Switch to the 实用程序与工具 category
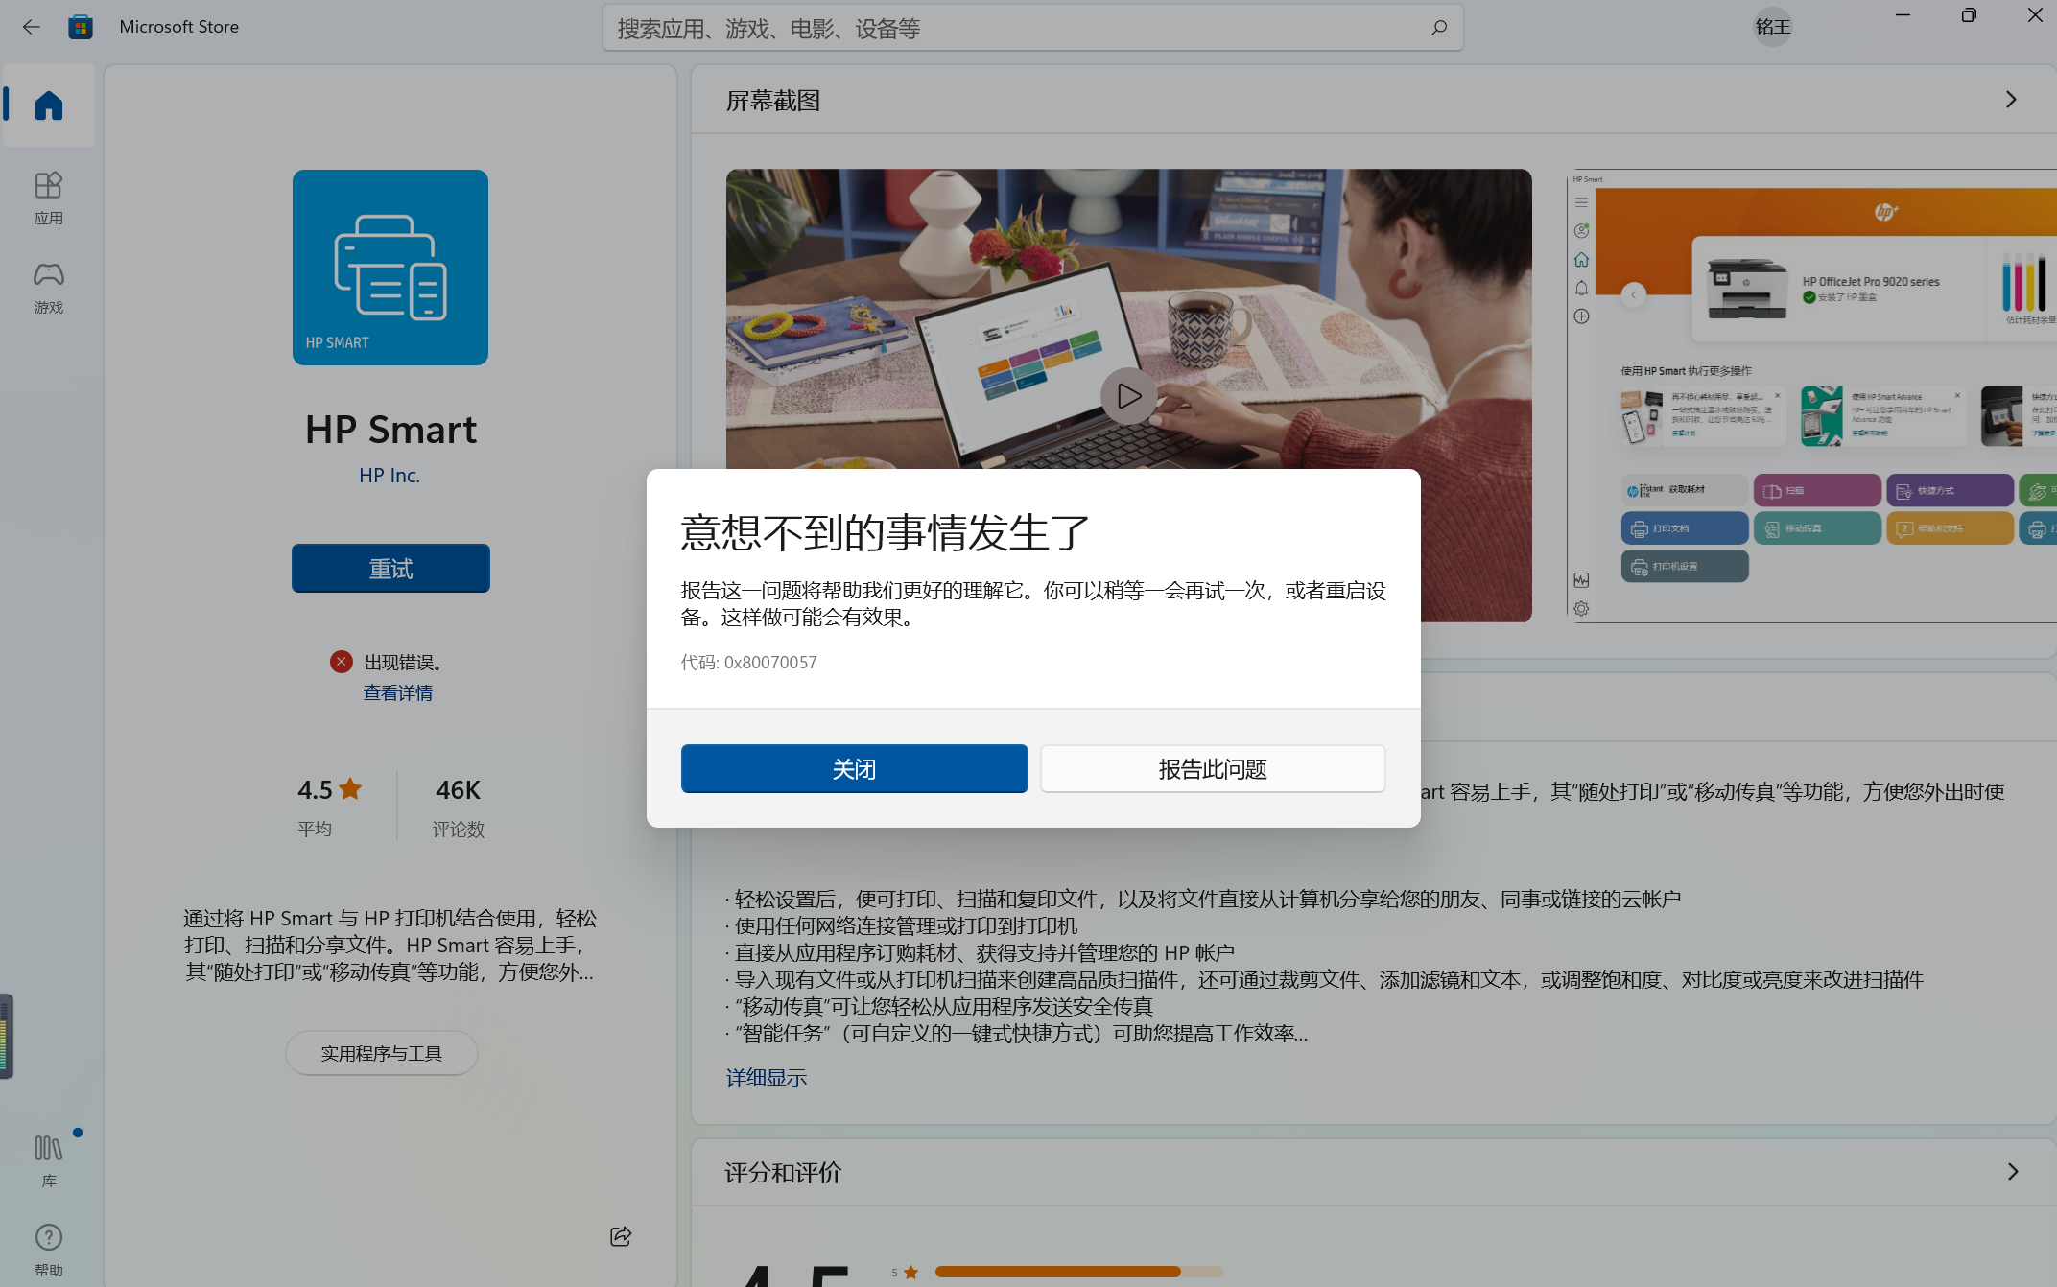The image size is (2057, 1287). pyautogui.click(x=381, y=1052)
